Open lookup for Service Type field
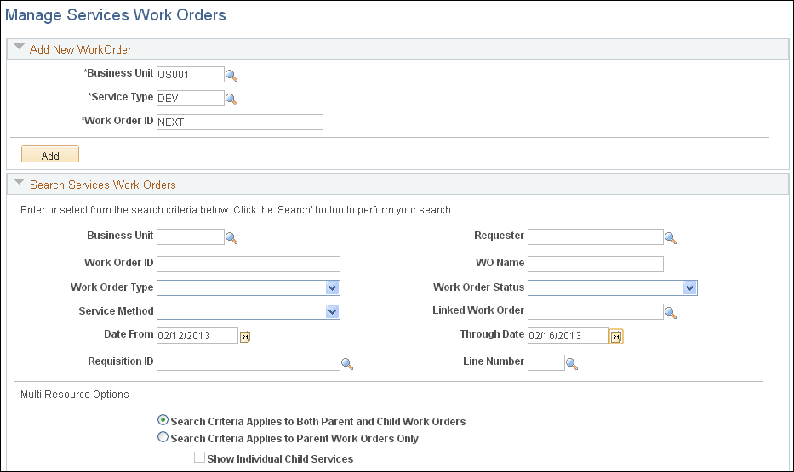 (231, 100)
